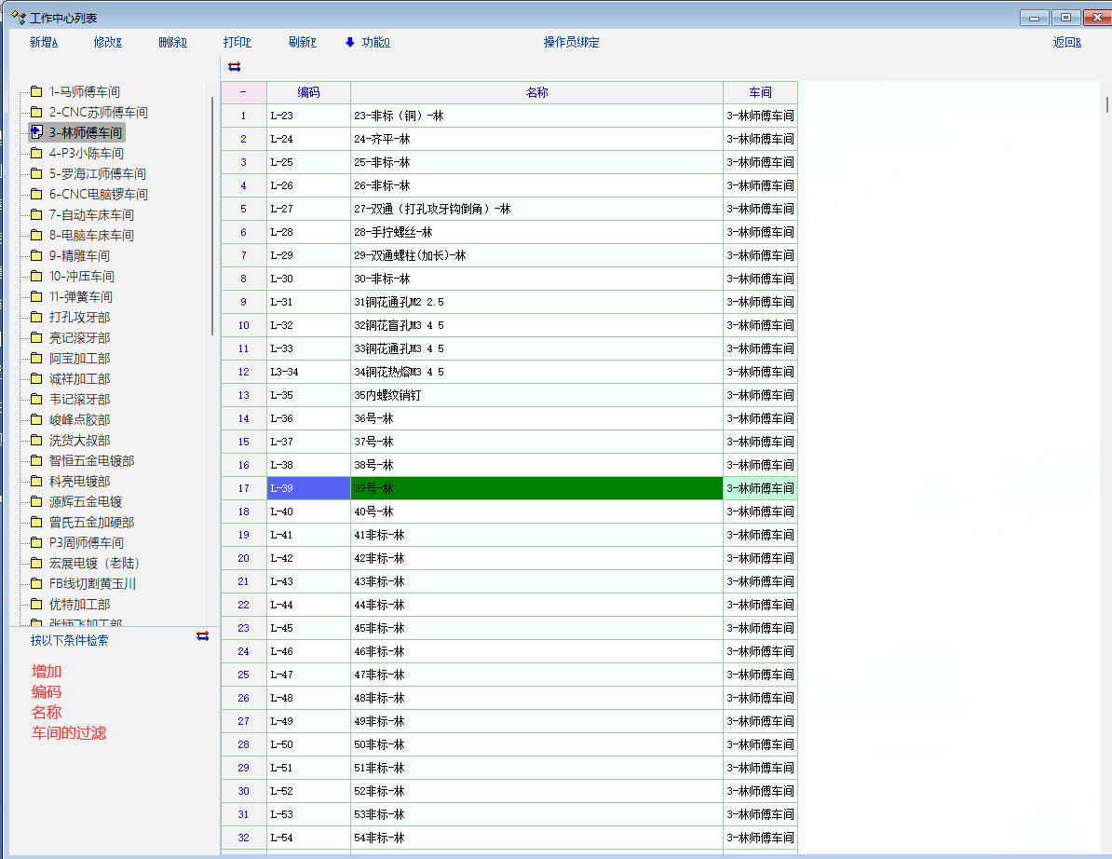Click the 返回 button at top right
Viewport: 1112px width, 859px height.
click(x=1067, y=43)
